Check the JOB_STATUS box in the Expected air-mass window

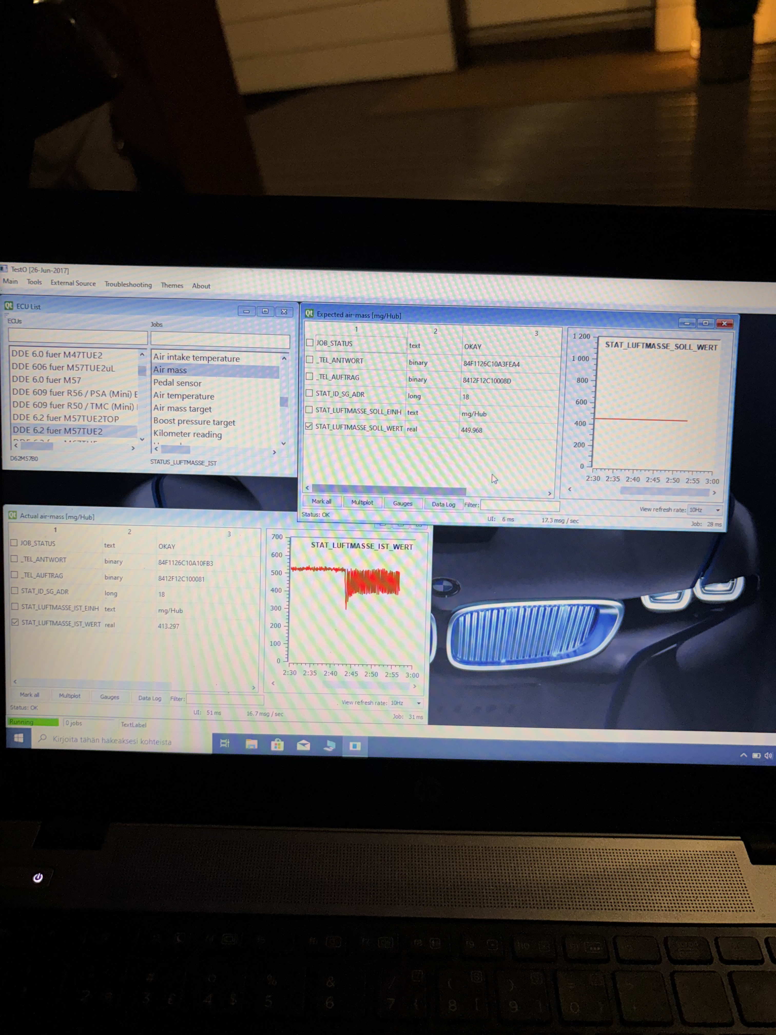coord(310,342)
